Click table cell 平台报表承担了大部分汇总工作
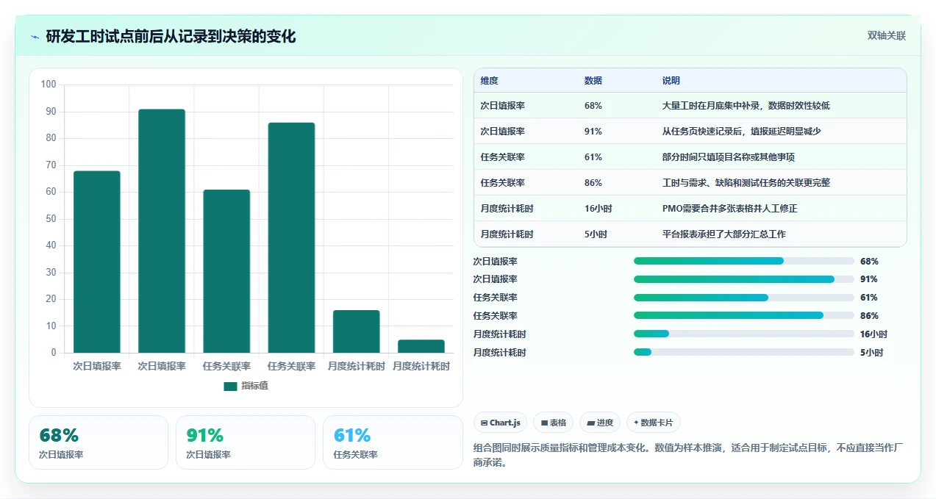Image resolution: width=936 pixels, height=499 pixels. 724,234
